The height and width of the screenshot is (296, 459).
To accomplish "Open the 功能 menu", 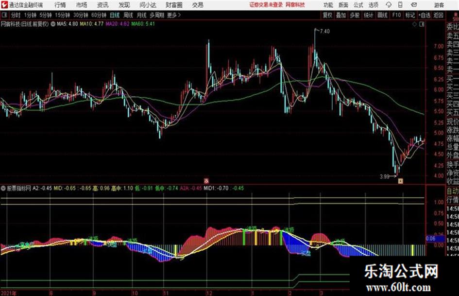I will click(x=328, y=5).
